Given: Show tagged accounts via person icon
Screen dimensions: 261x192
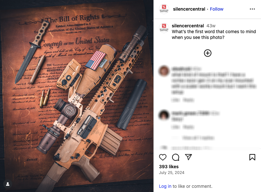Looking at the screenshot, I should (8, 184).
